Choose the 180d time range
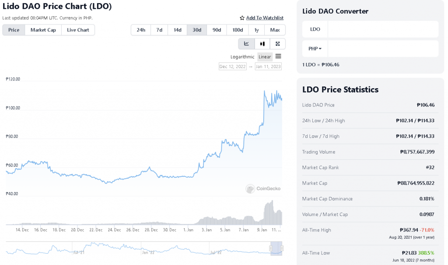448x265 pixels. pyautogui.click(x=238, y=30)
